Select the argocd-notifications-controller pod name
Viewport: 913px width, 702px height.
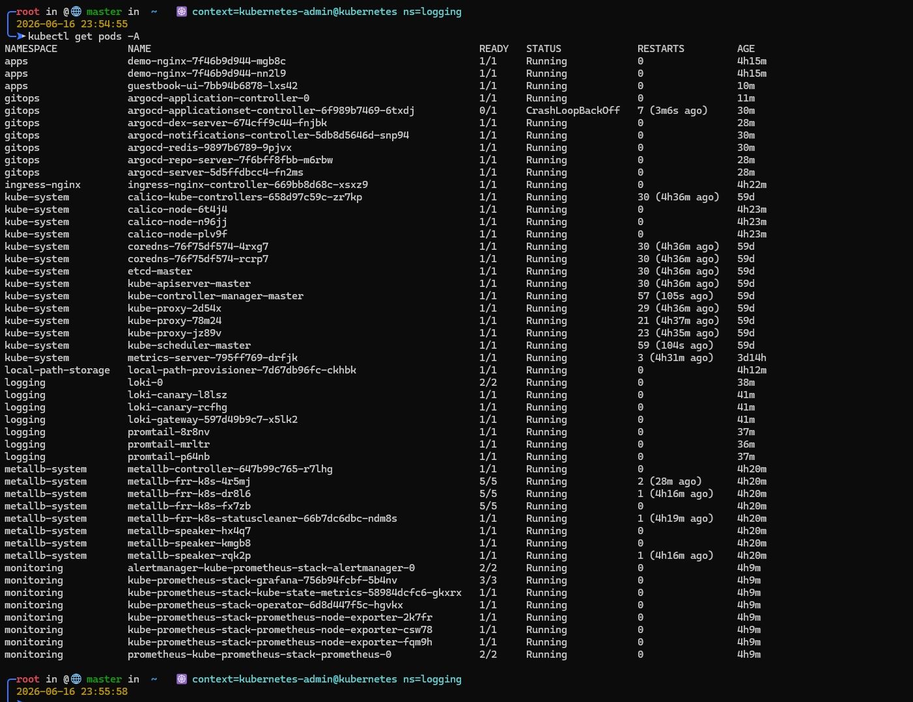click(x=268, y=135)
